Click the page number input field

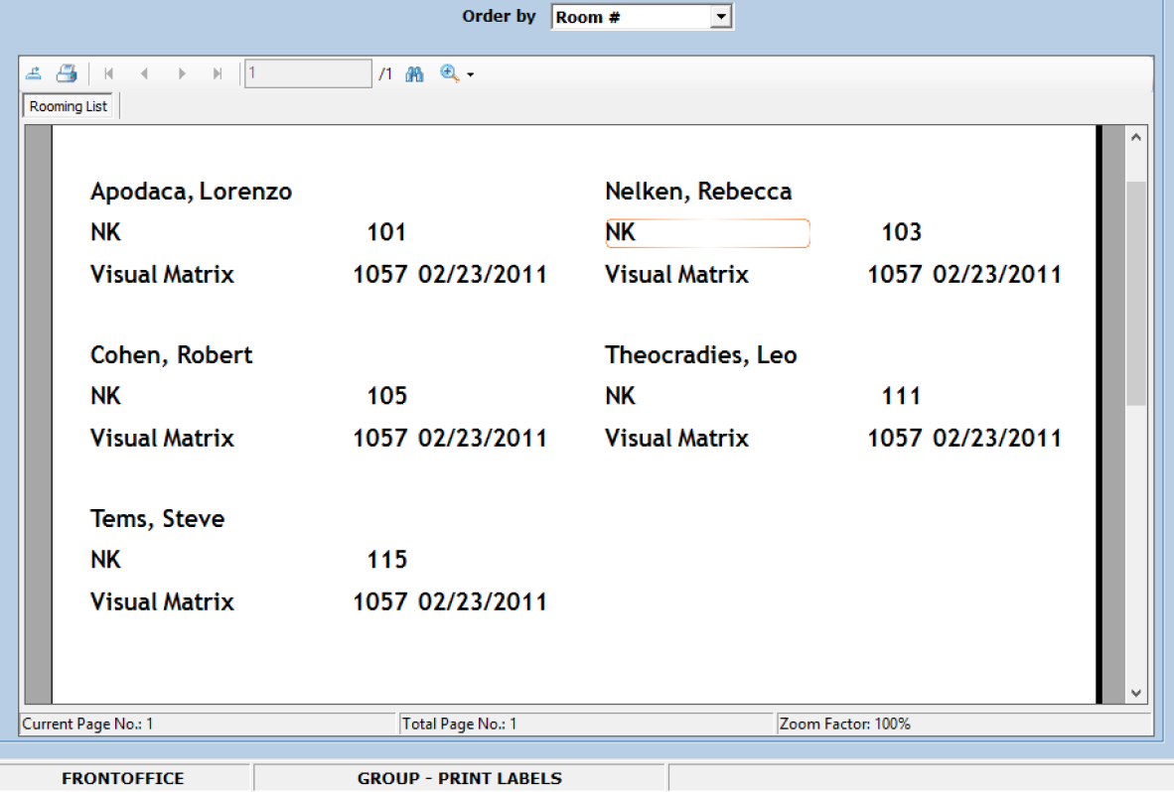pyautogui.click(x=308, y=73)
